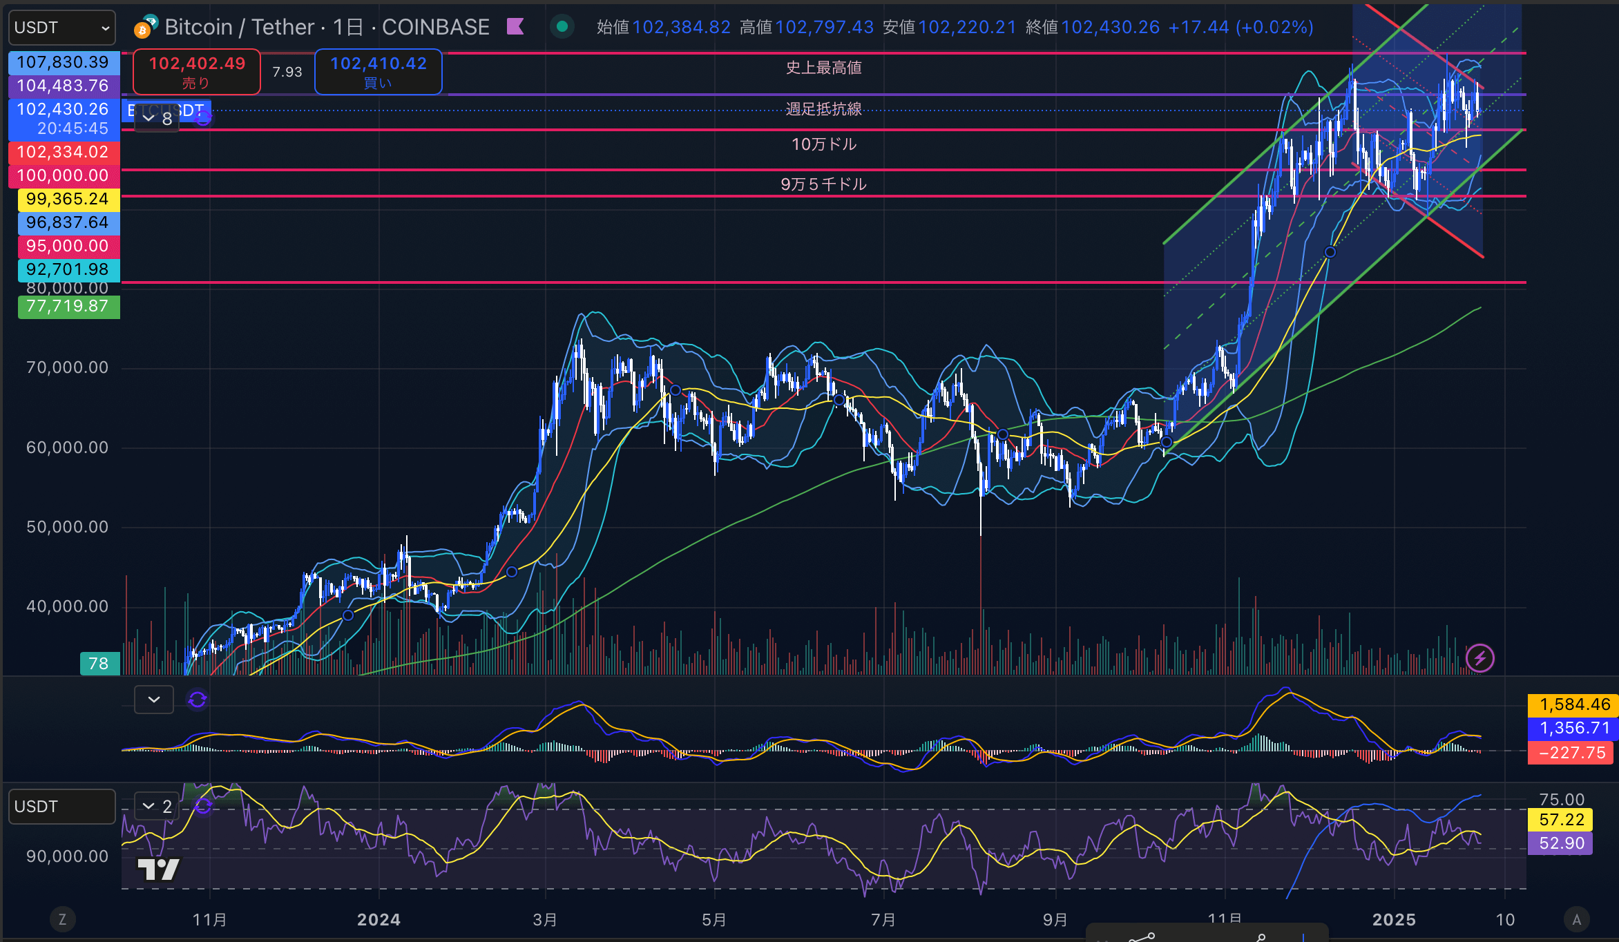Click the yellow RSI value label 57.22
The height and width of the screenshot is (942, 1619).
click(x=1560, y=820)
